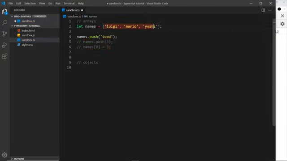Click the names breadcrumb symbol
Image resolution: width=287 pixels, height=161 pixels.
click(93, 17)
